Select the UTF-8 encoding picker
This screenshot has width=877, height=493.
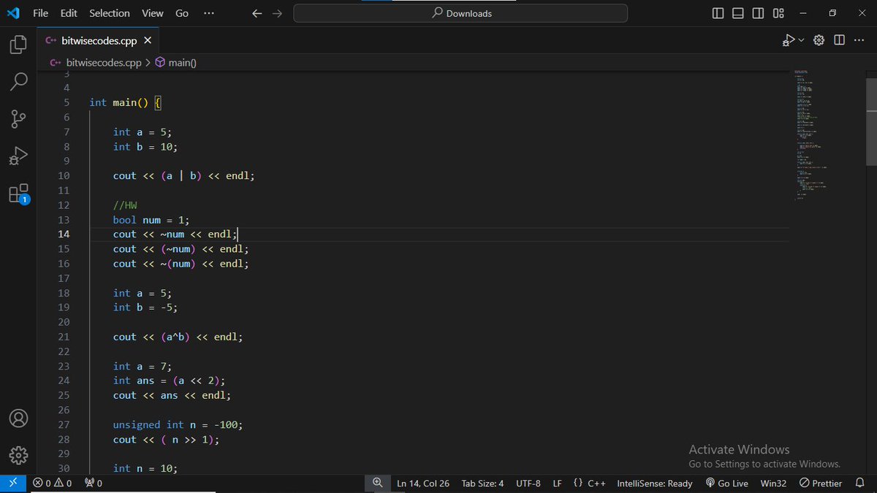(x=528, y=483)
